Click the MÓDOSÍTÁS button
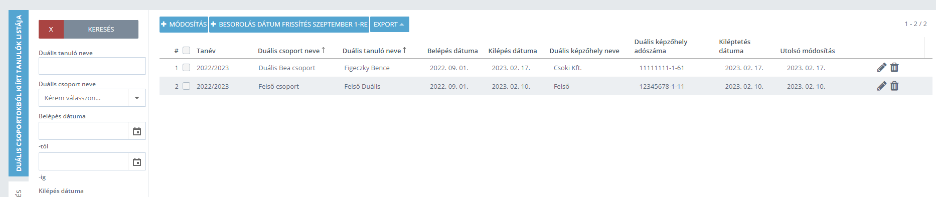This screenshot has width=936, height=197. 184,25
